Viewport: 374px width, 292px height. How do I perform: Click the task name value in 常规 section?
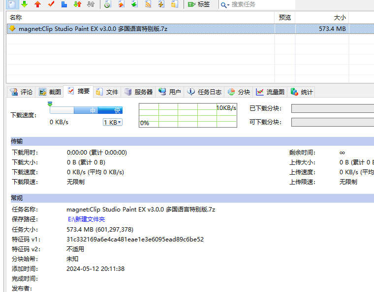pyautogui.click(x=141, y=210)
